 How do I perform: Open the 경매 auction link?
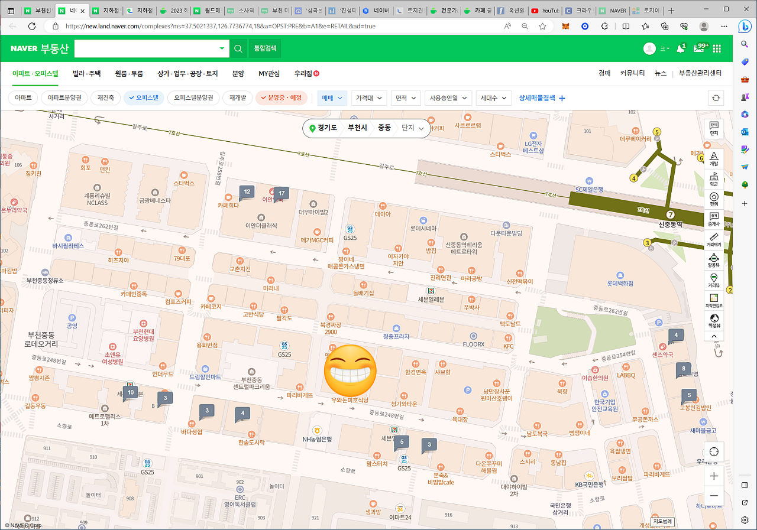604,73
